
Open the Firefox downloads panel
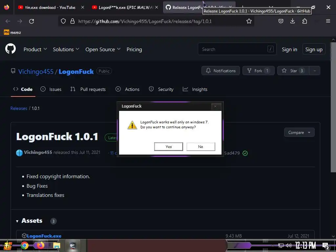292,21
